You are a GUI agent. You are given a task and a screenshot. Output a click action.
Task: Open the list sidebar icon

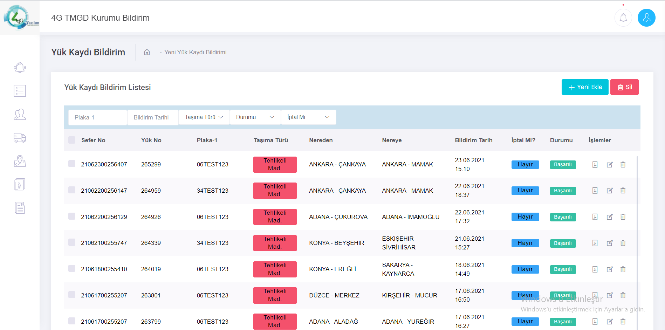pos(20,91)
